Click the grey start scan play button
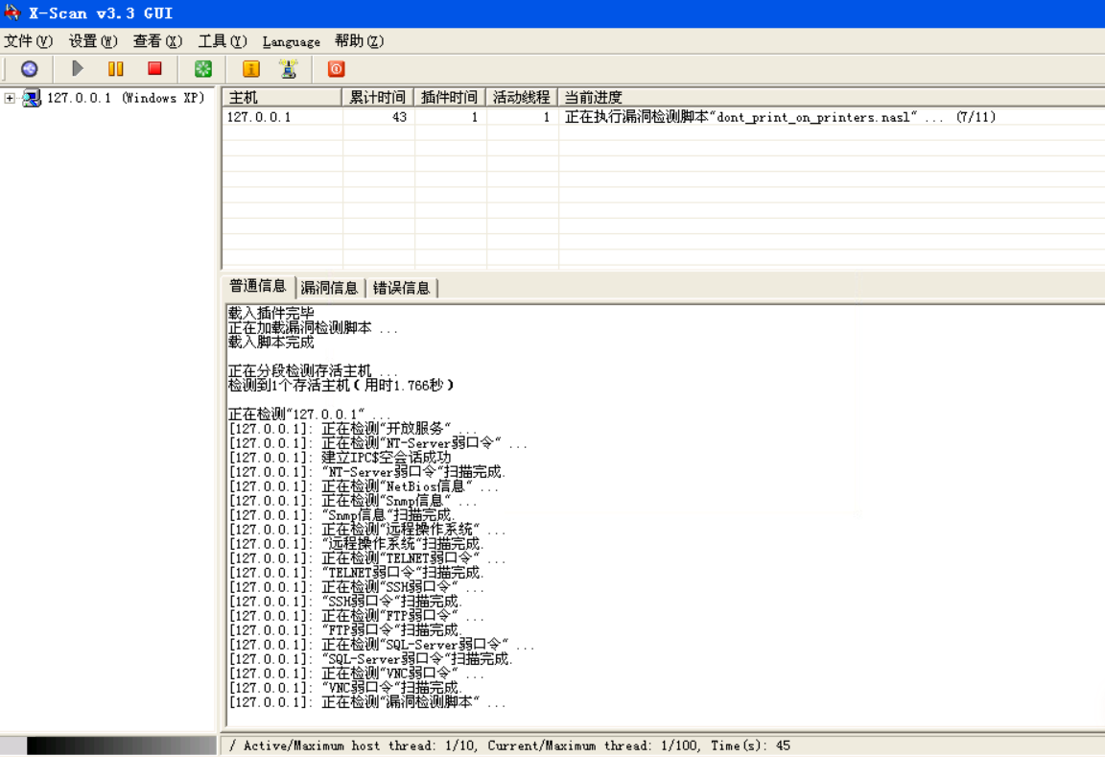 tap(78, 68)
